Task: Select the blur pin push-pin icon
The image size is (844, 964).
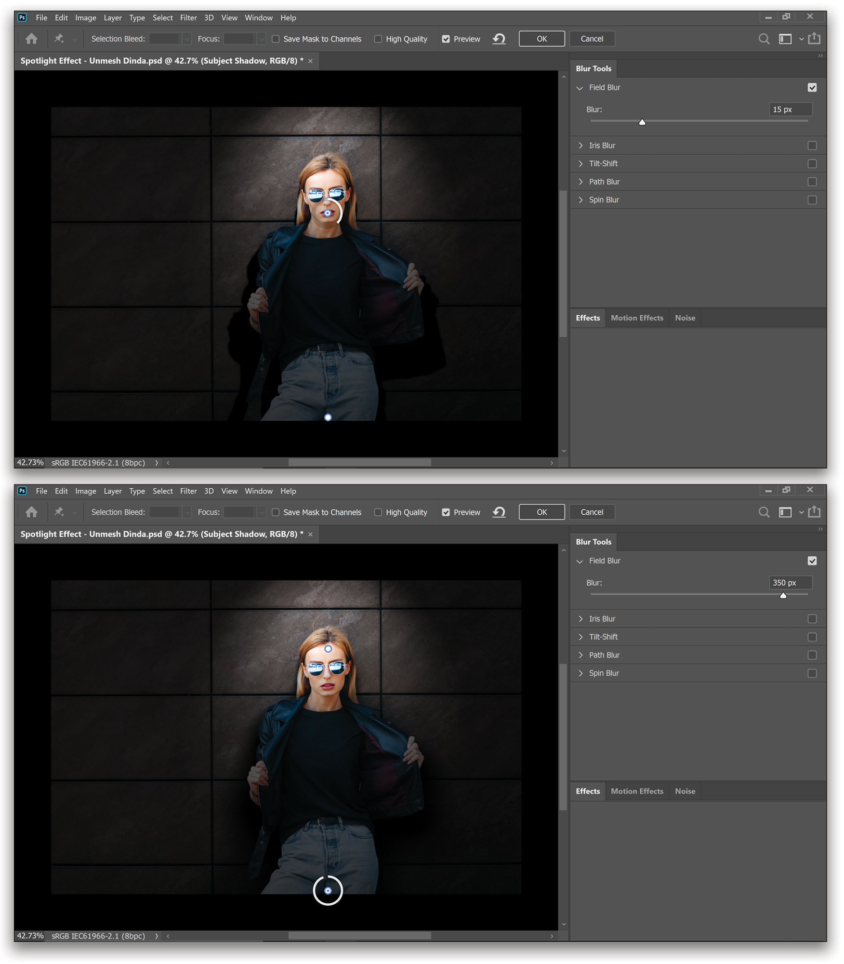Action: point(59,39)
